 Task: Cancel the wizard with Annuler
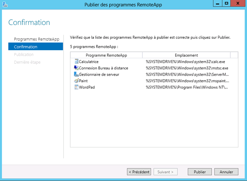point(226,172)
